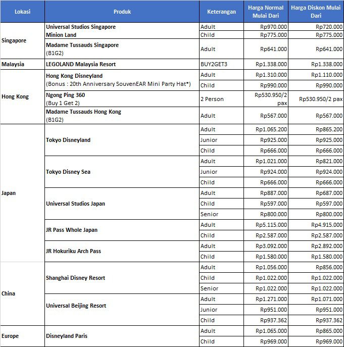Click the Harga Diskon Mulai Dari header
Image resolution: width=344 pixels, height=347 pixels.
316,12
